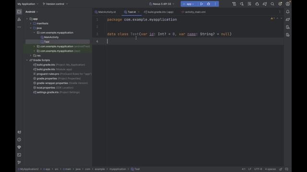Click the 'name' parameter in the code
This screenshot has height=172, width=307.
pos(191,34)
